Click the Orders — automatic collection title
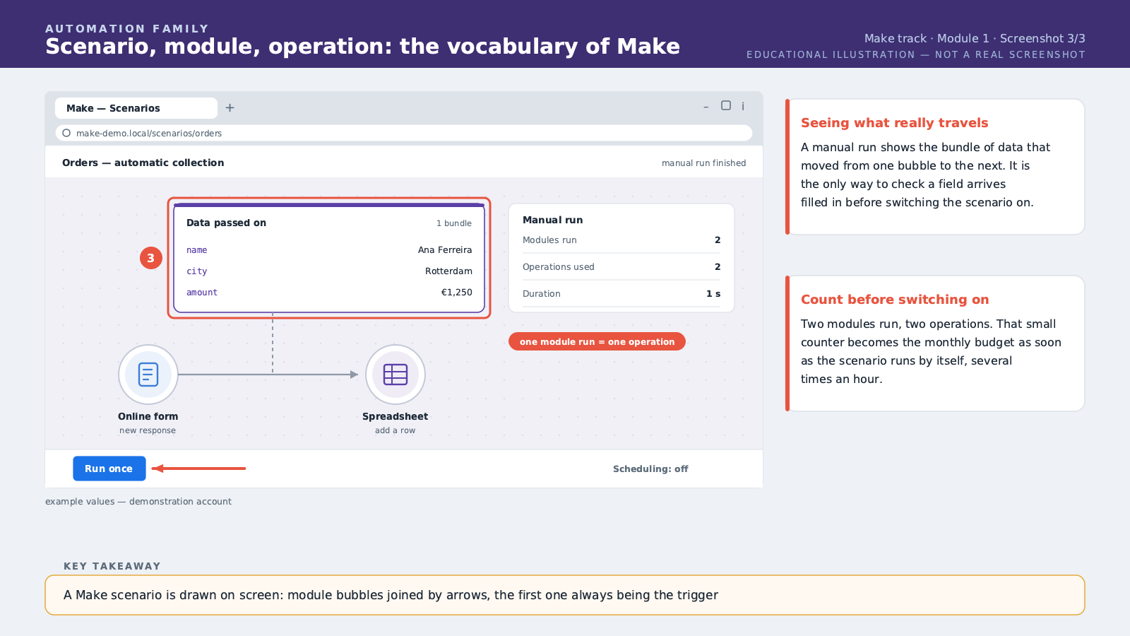Screen dimensions: 1130x636 pyautogui.click(x=143, y=163)
